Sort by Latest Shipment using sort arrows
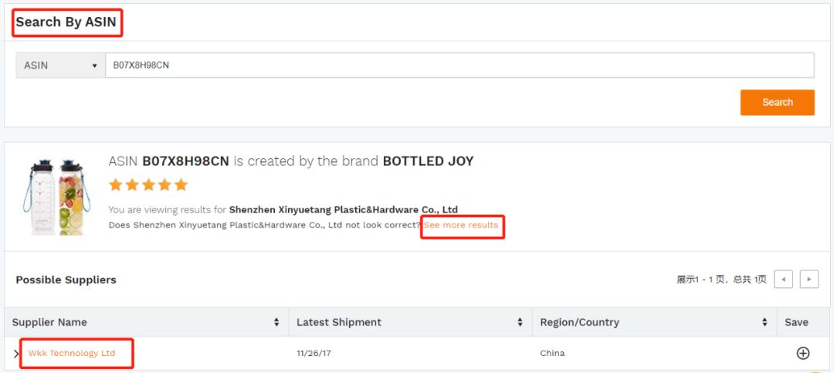 click(520, 323)
